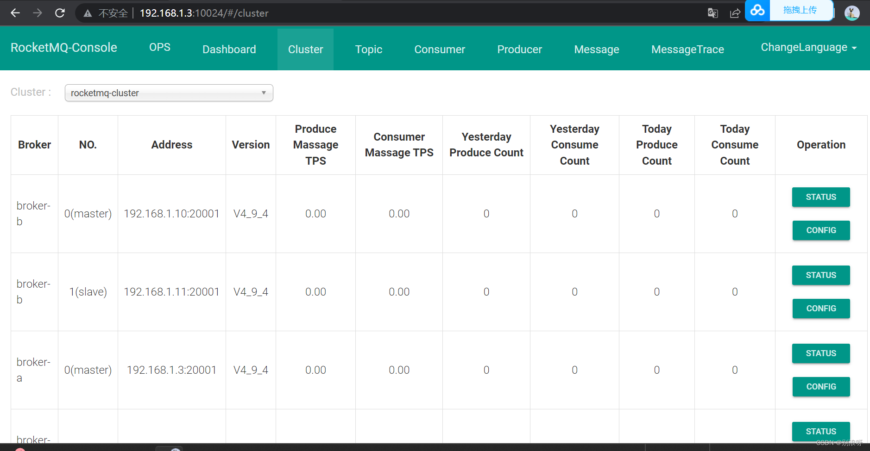Click the Produce Massage TPS header

click(315, 145)
